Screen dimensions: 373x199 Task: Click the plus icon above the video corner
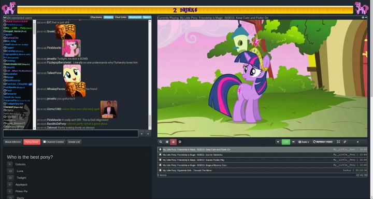click(363, 18)
